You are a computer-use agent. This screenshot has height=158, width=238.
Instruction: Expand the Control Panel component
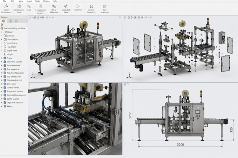click(x=2, y=88)
